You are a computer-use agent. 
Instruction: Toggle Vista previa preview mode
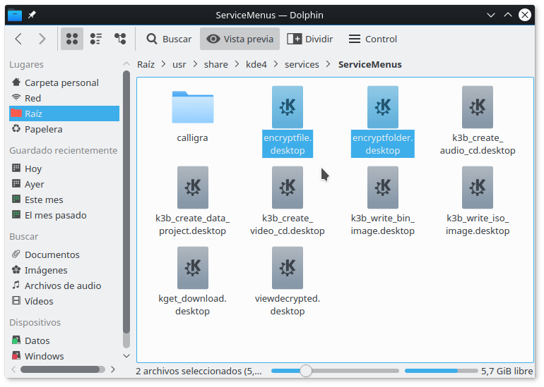tap(240, 39)
